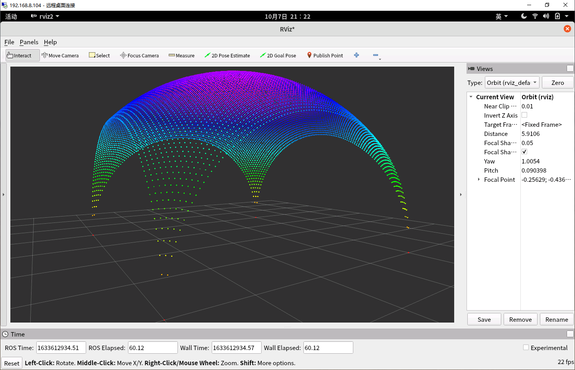Collapse the Current View tree
The image size is (575, 370).
coord(471,97)
